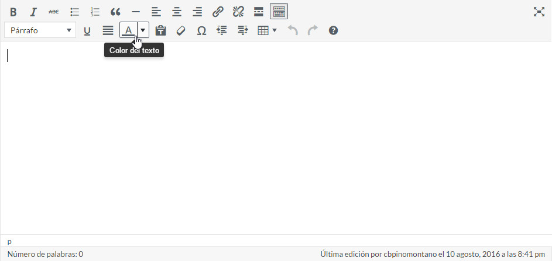Expand the text color picker arrow

[x=143, y=30]
